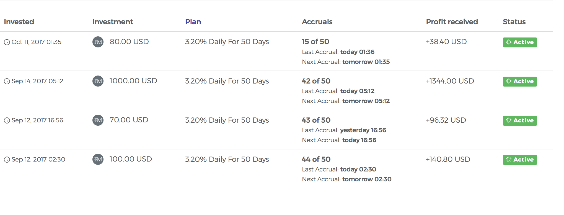Click the PM icon beside 70.00 USD
Screen dimensions: 564x215
(x=98, y=120)
